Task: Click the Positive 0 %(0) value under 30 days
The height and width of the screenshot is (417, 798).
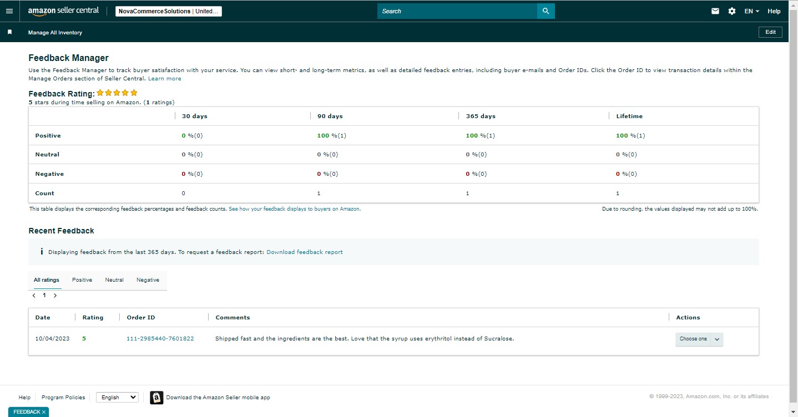Action: point(193,136)
